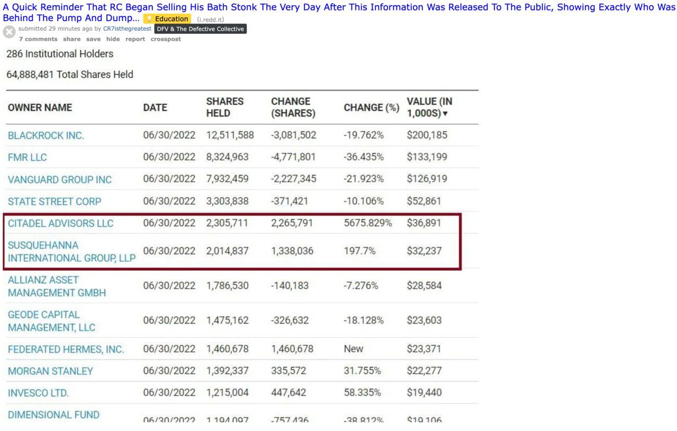The image size is (677, 431).
Task: Hide the post via hide link
Action: click(x=113, y=39)
